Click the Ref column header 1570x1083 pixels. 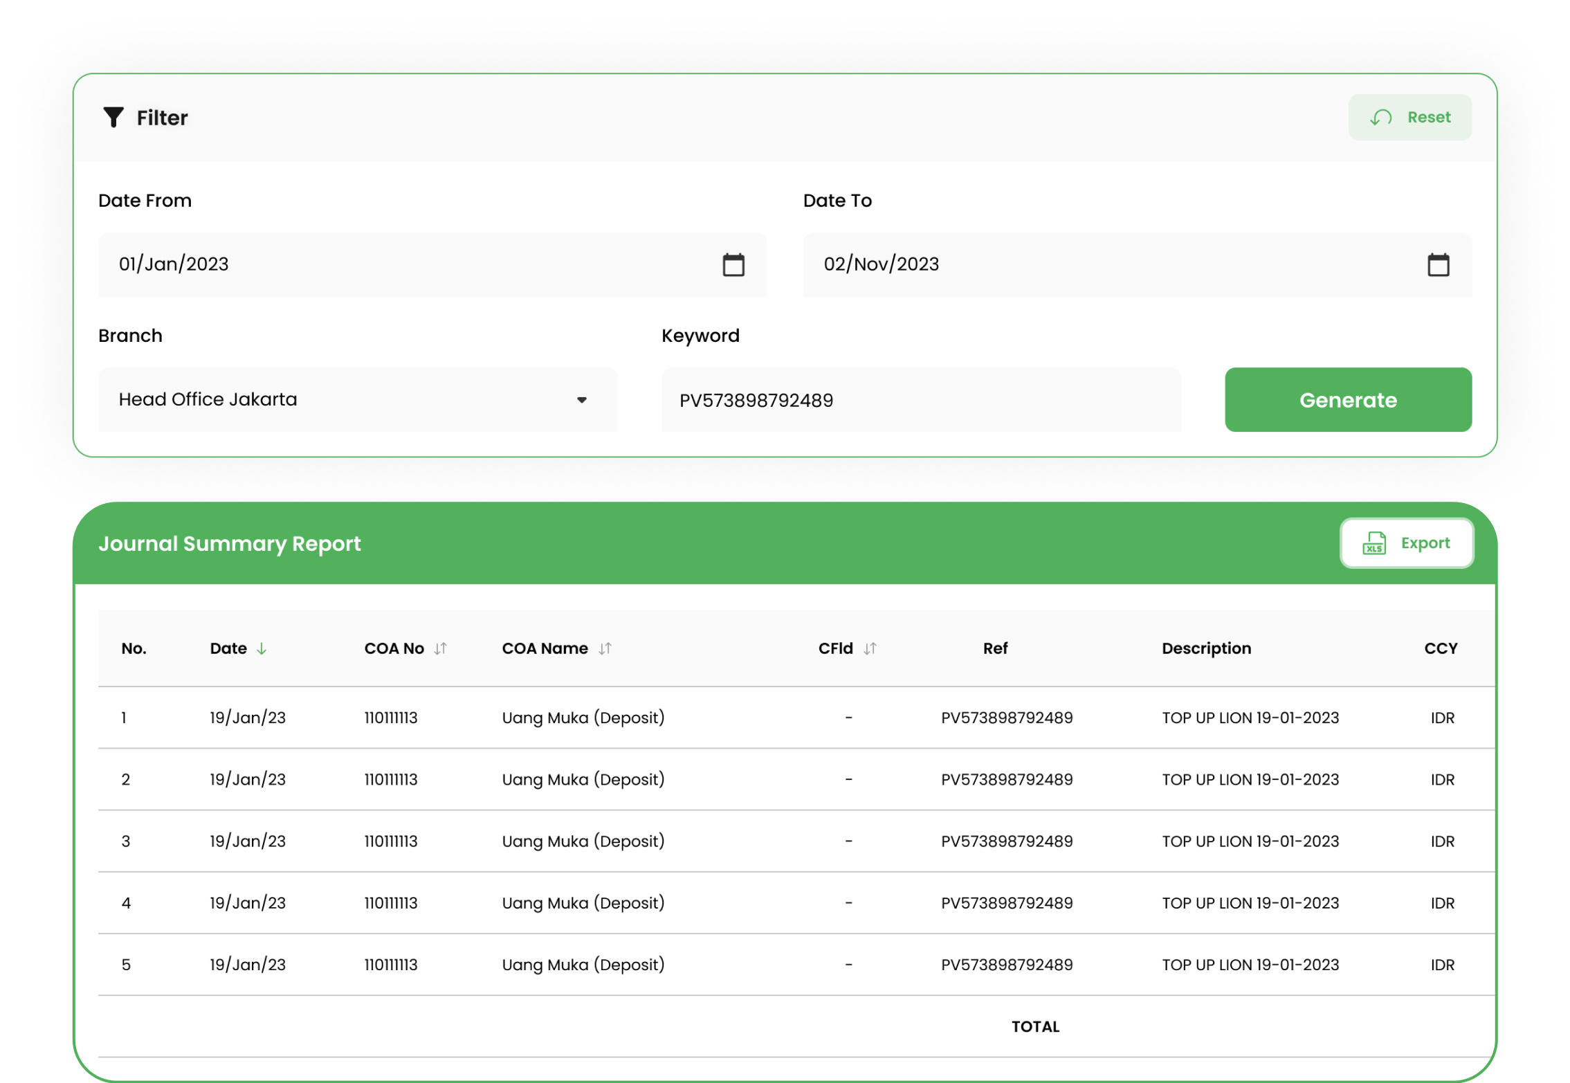pos(995,648)
